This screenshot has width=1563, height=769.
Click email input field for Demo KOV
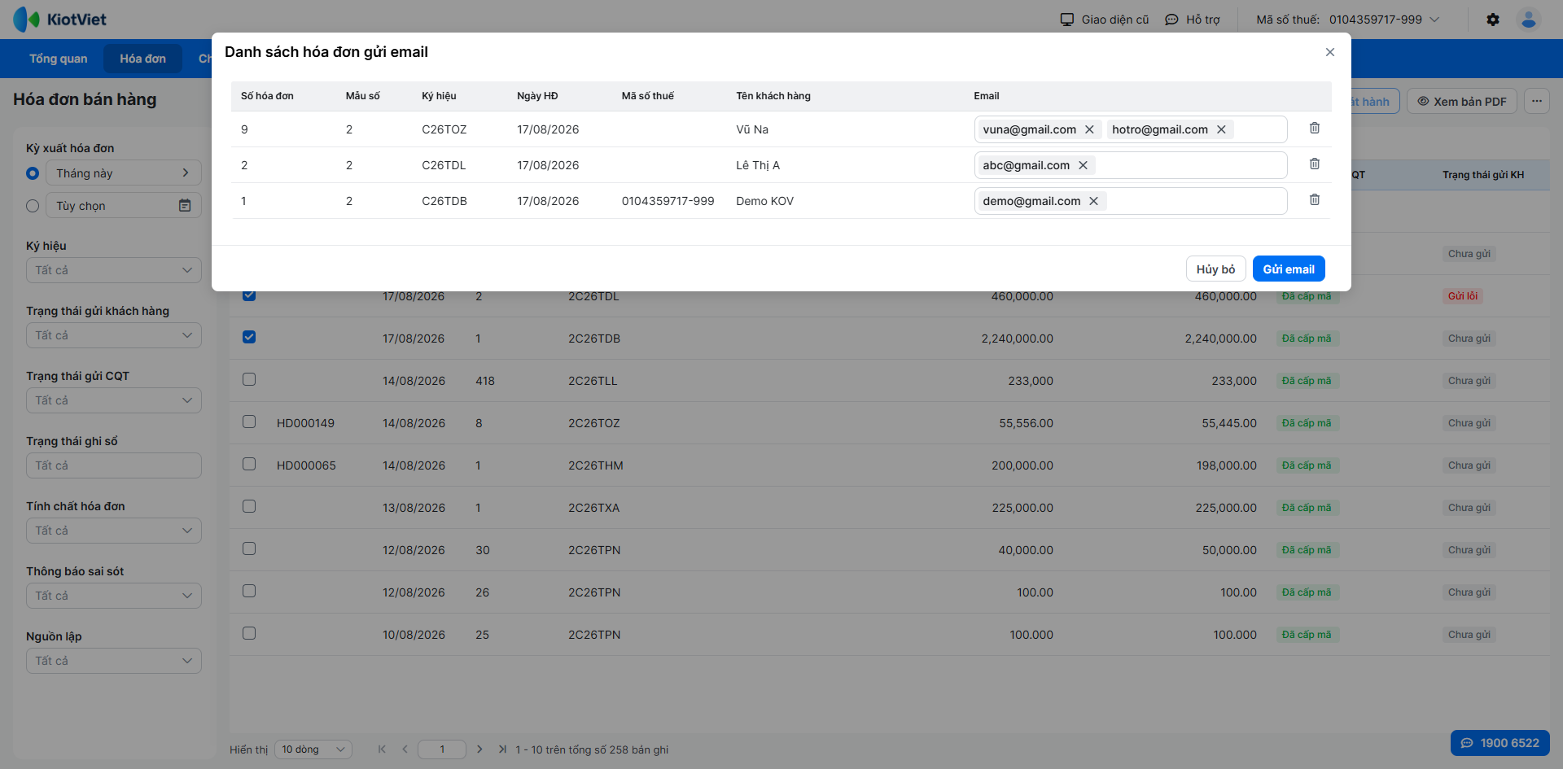coord(1131,201)
